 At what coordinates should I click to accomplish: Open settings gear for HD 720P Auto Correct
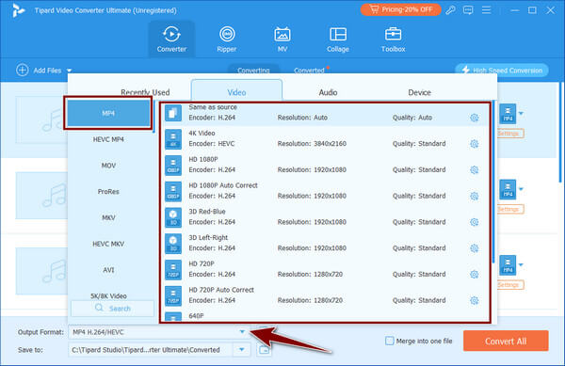(475, 300)
